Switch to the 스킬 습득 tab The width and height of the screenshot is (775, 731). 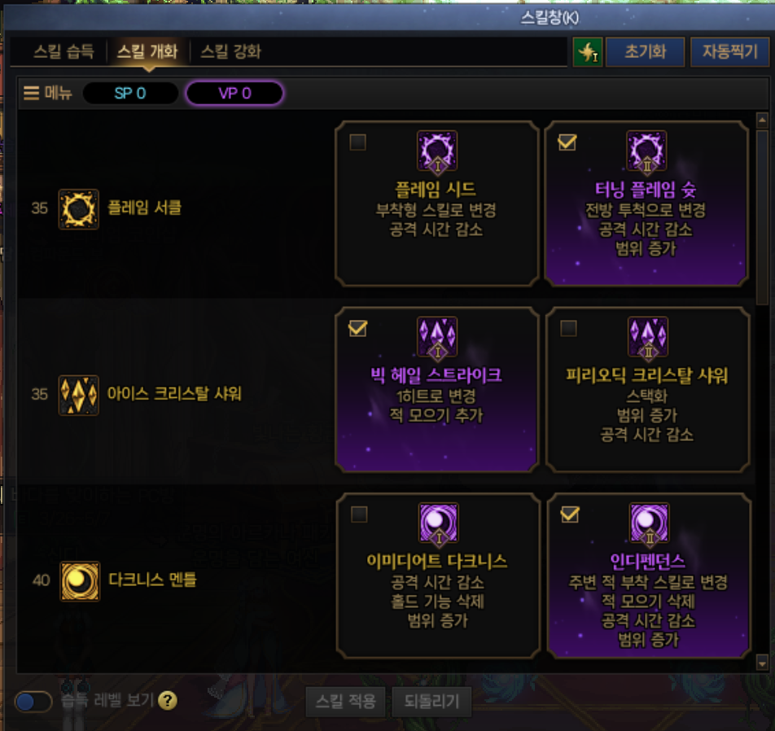tap(63, 51)
